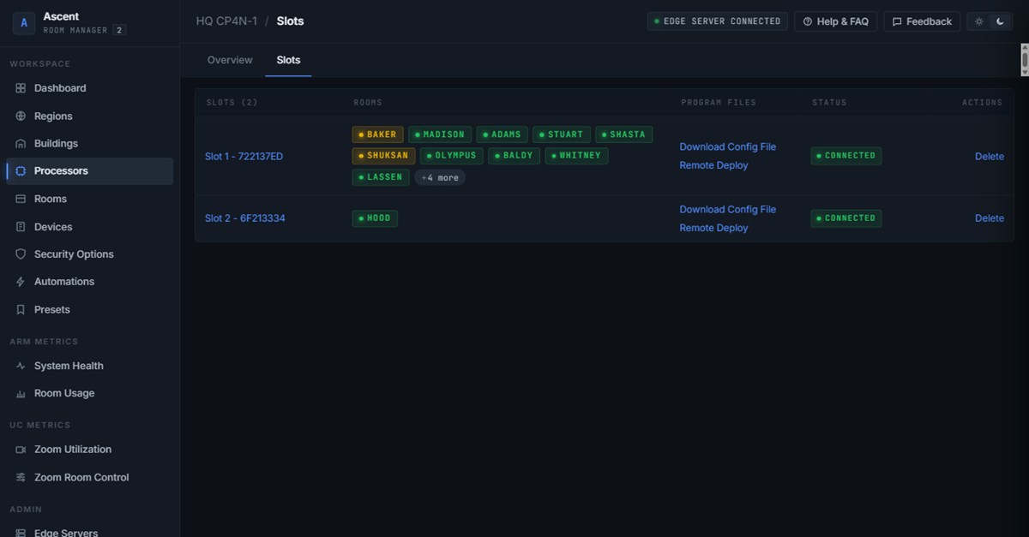Image resolution: width=1029 pixels, height=537 pixels.
Task: Open Help & FAQ
Action: click(835, 21)
